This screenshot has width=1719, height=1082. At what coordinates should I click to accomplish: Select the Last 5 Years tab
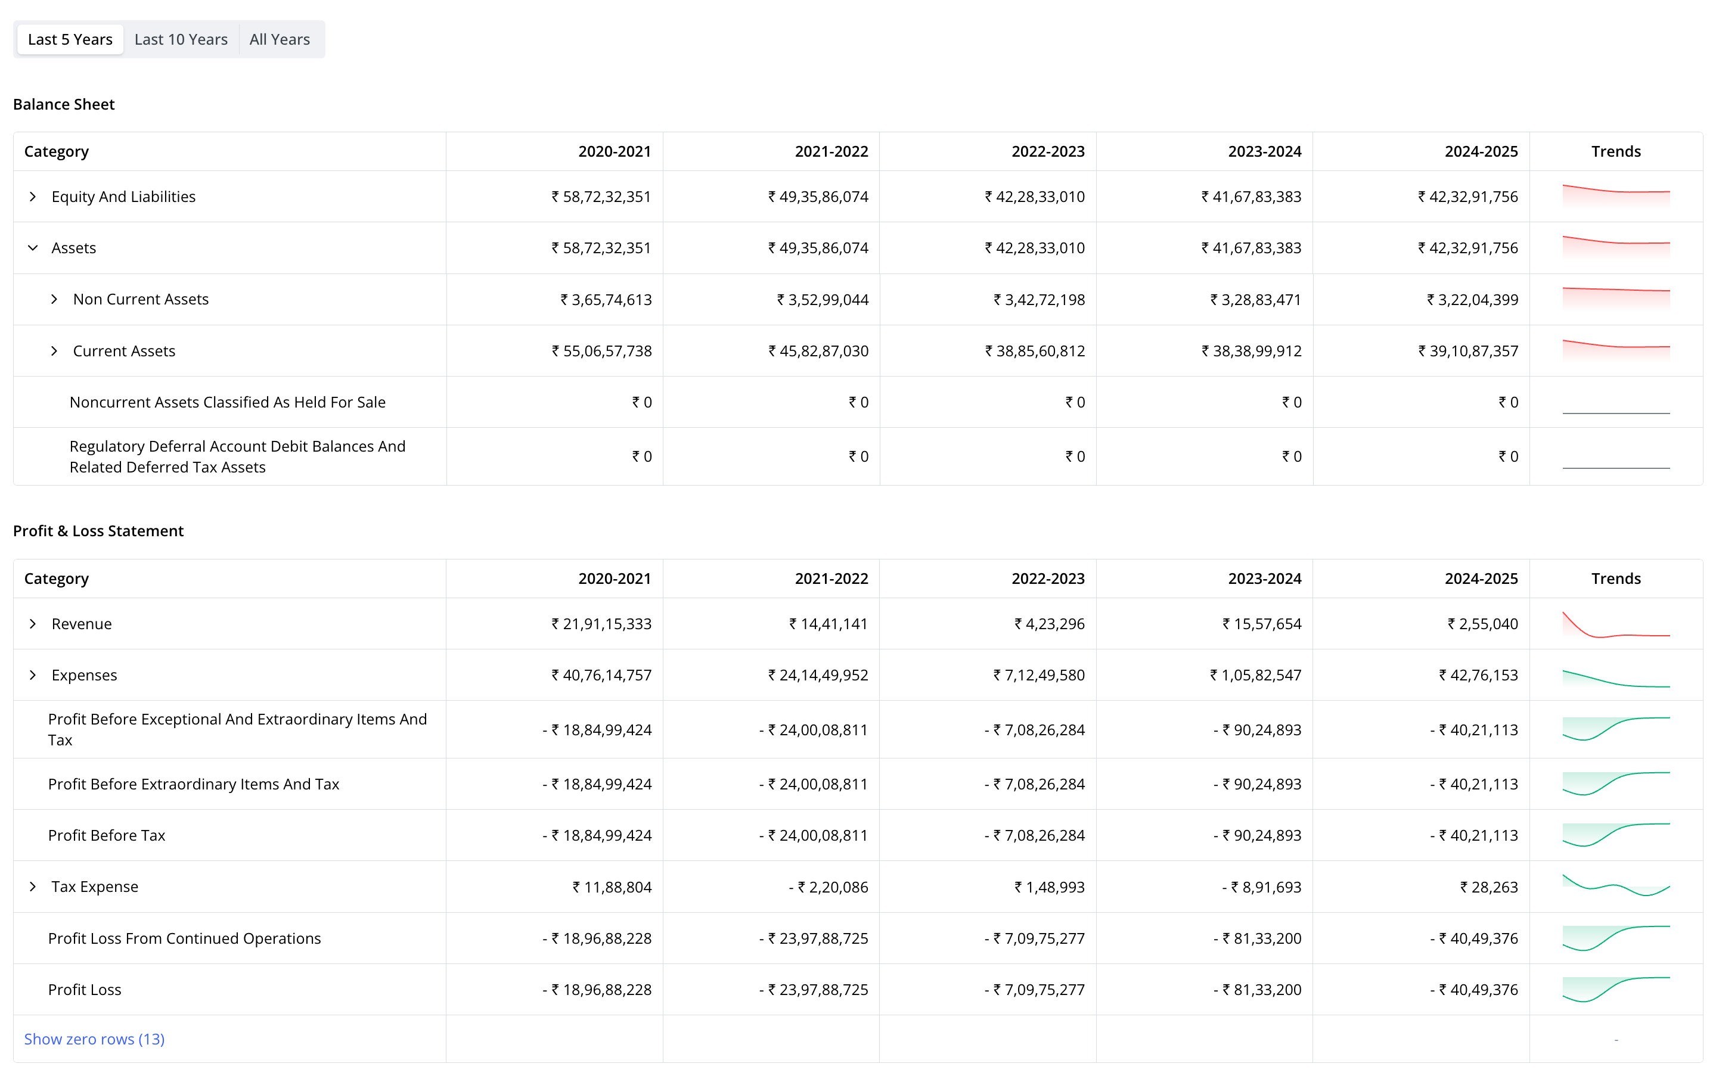coord(70,39)
